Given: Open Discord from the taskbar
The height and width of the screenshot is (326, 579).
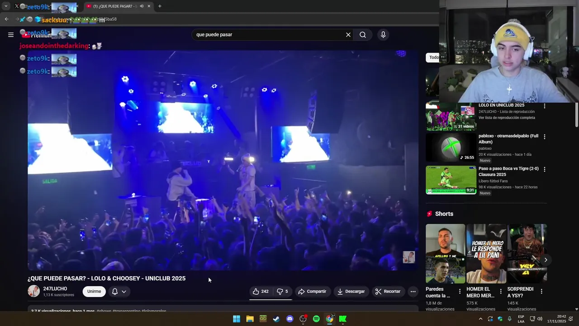Looking at the screenshot, I should (x=290, y=319).
